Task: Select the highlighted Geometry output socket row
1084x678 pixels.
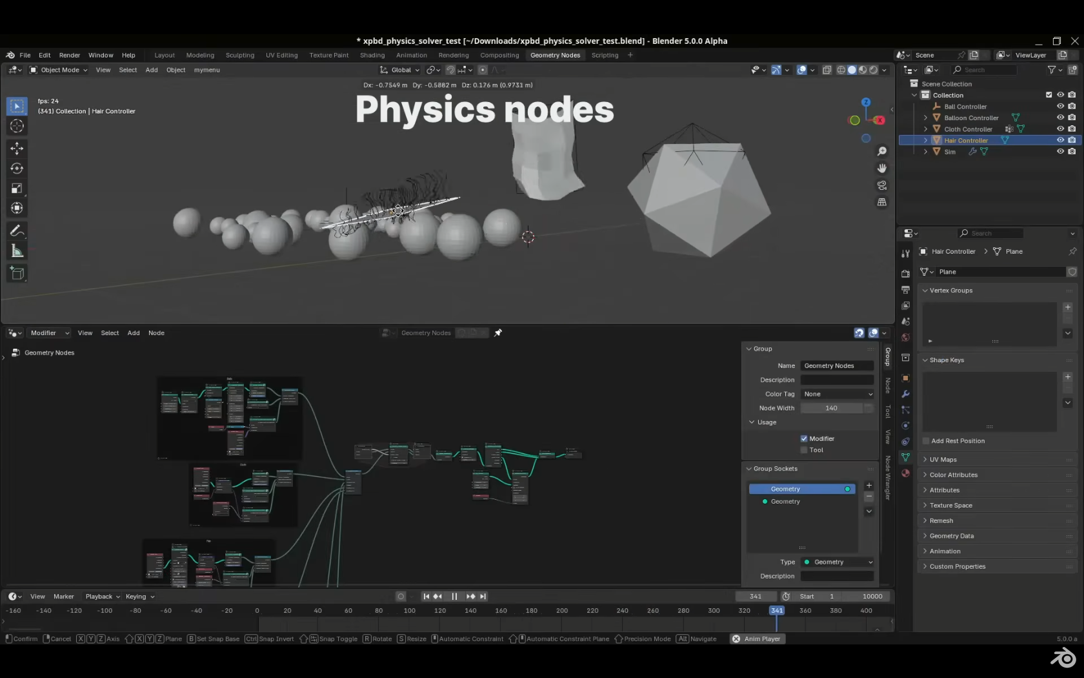Action: pyautogui.click(x=802, y=489)
